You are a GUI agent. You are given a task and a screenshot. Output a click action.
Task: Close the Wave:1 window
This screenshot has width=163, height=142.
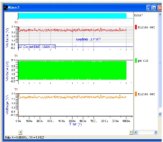click(160, 8)
